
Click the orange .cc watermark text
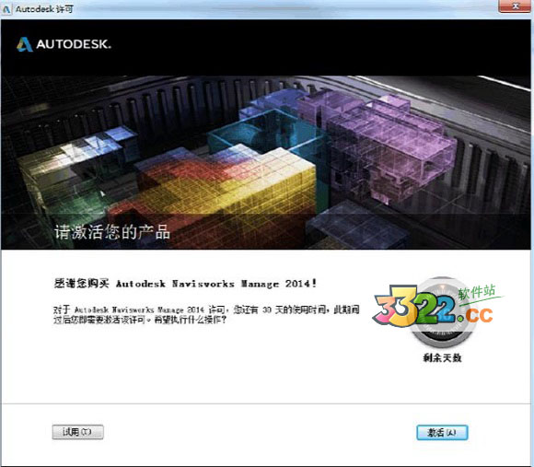point(476,315)
